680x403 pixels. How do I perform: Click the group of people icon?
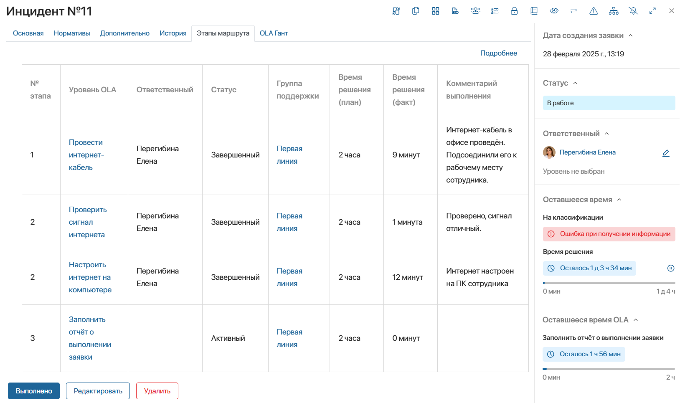click(475, 11)
